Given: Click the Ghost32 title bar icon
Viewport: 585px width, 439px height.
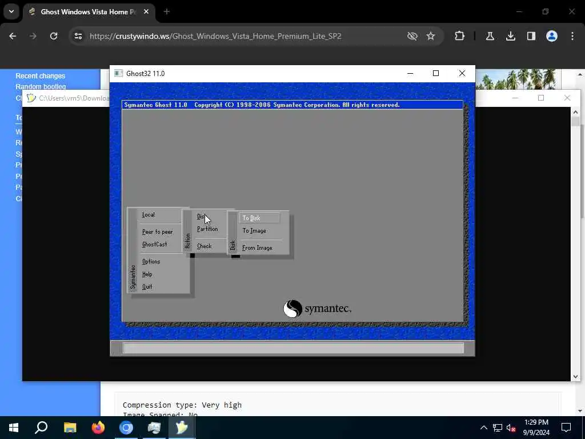Looking at the screenshot, I should tap(119, 73).
